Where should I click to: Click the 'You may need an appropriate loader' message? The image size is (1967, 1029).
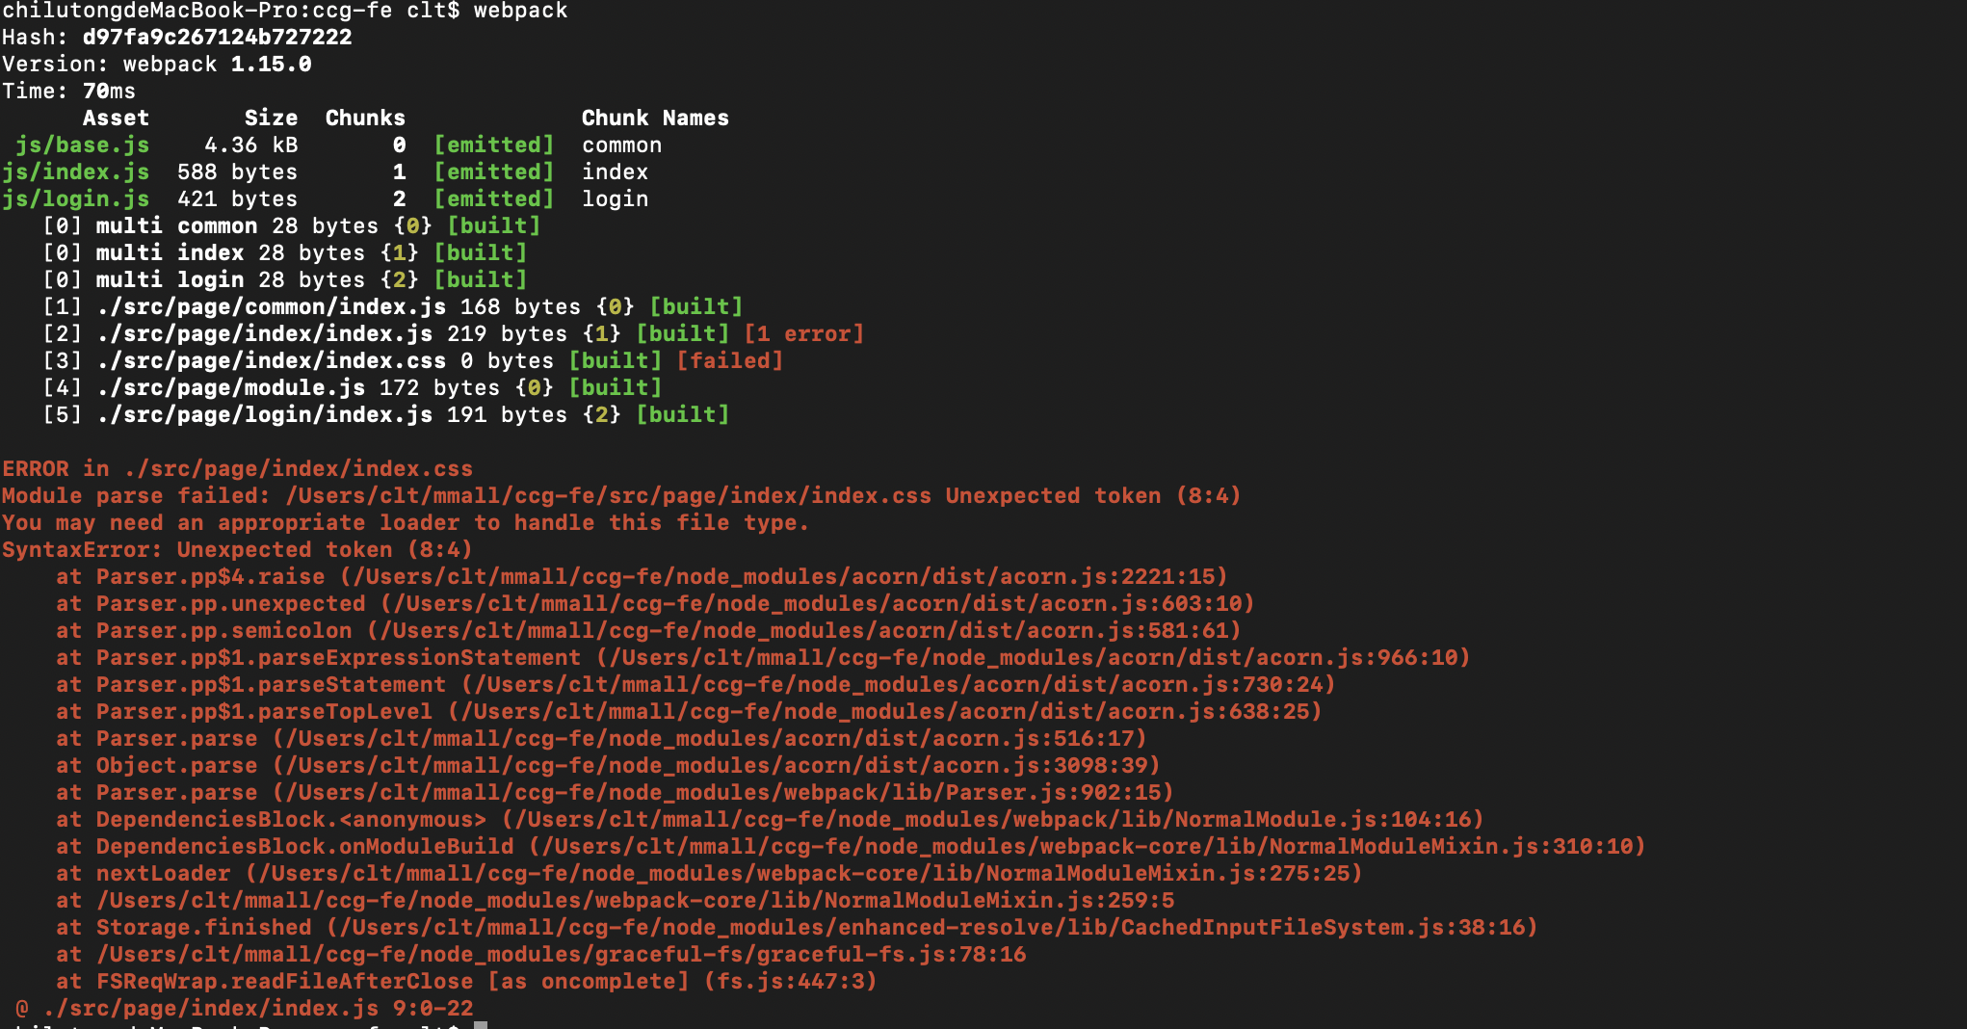click(405, 522)
